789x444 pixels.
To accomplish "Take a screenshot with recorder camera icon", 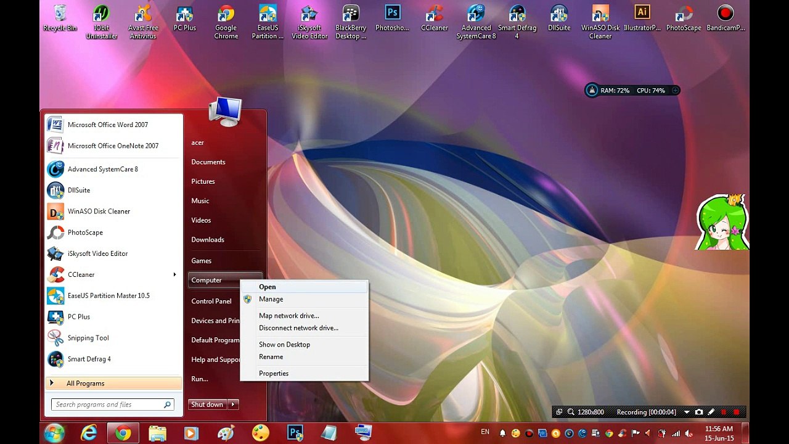I will [x=699, y=412].
